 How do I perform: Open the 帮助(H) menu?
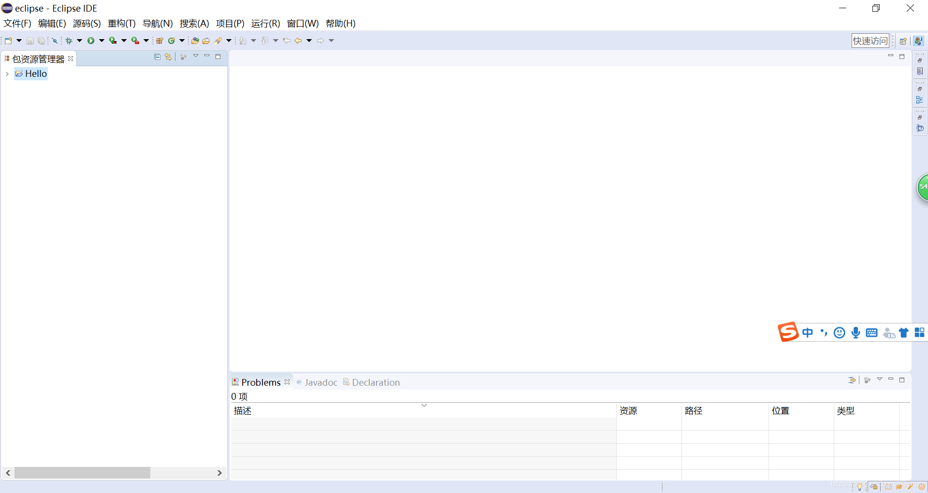click(x=340, y=23)
